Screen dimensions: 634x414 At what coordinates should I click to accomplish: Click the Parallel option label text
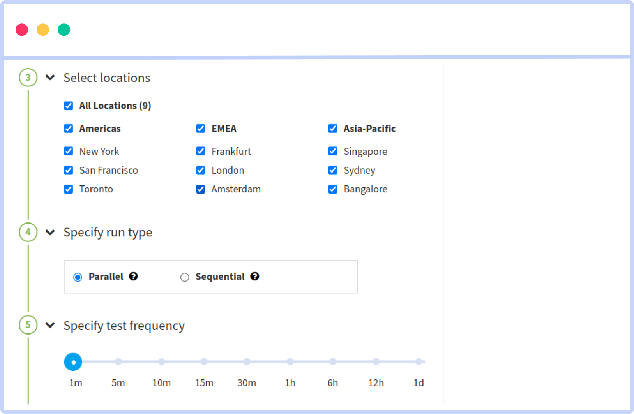click(106, 277)
